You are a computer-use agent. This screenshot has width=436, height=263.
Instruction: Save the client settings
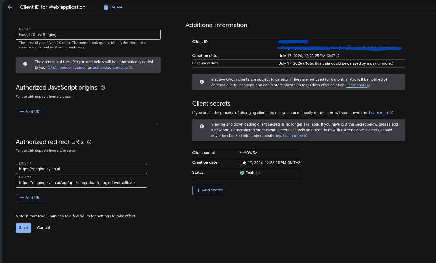point(24,228)
